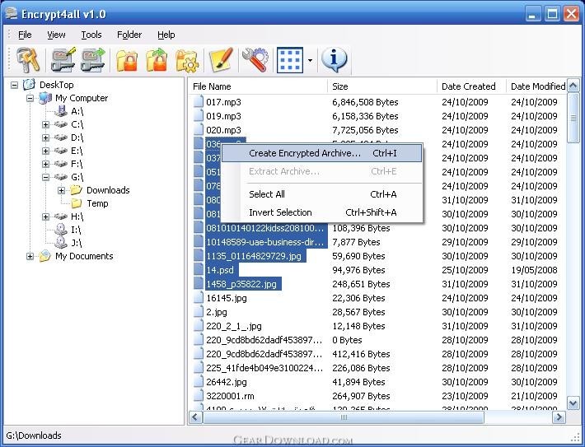Click the keys toolbar icon
The image size is (585, 447).
pyautogui.click(x=28, y=59)
